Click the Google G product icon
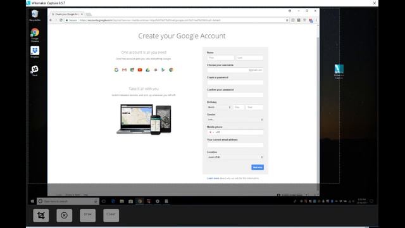The width and height of the screenshot is (405, 228). click(x=116, y=70)
